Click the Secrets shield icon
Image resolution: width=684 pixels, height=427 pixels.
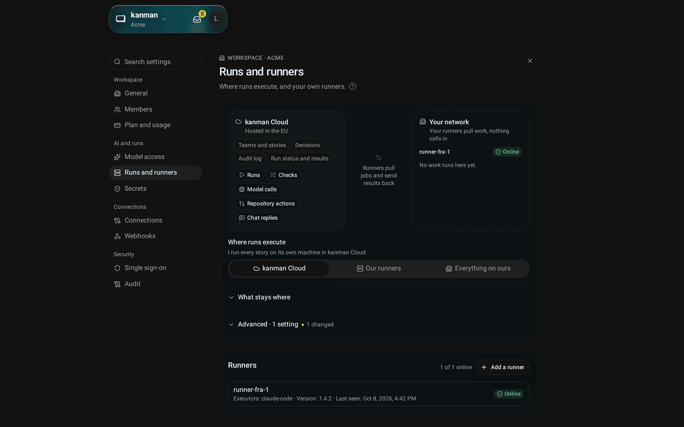[117, 189]
